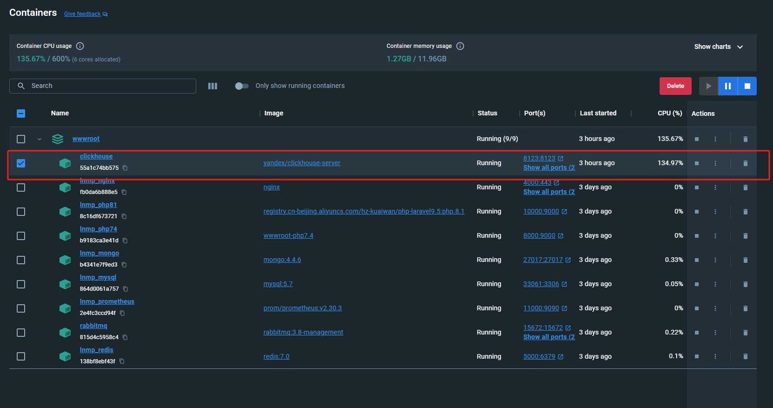Stop the lnmp_mongo container
Image resolution: width=773 pixels, height=408 pixels.
tap(697, 260)
